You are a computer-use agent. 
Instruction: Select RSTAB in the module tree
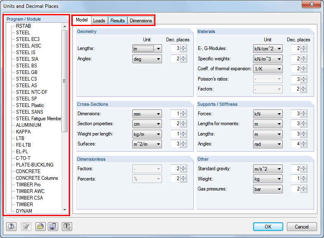click(x=23, y=26)
